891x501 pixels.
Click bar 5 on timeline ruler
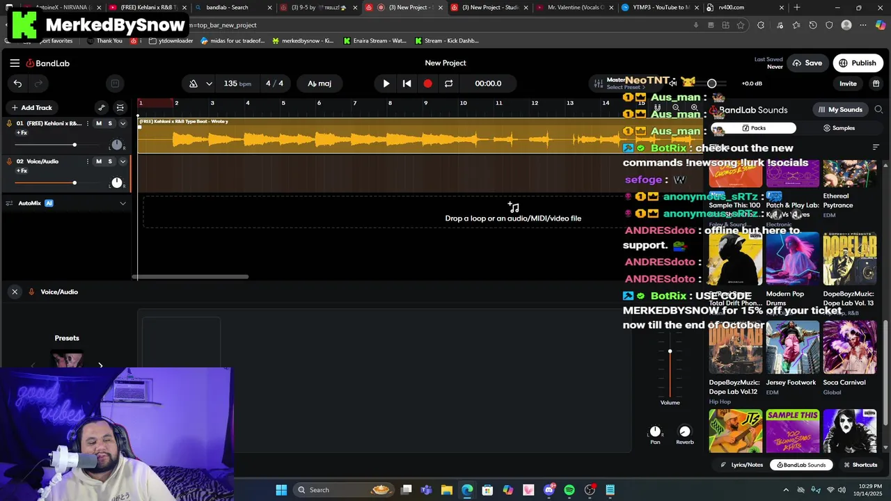pyautogui.click(x=283, y=103)
